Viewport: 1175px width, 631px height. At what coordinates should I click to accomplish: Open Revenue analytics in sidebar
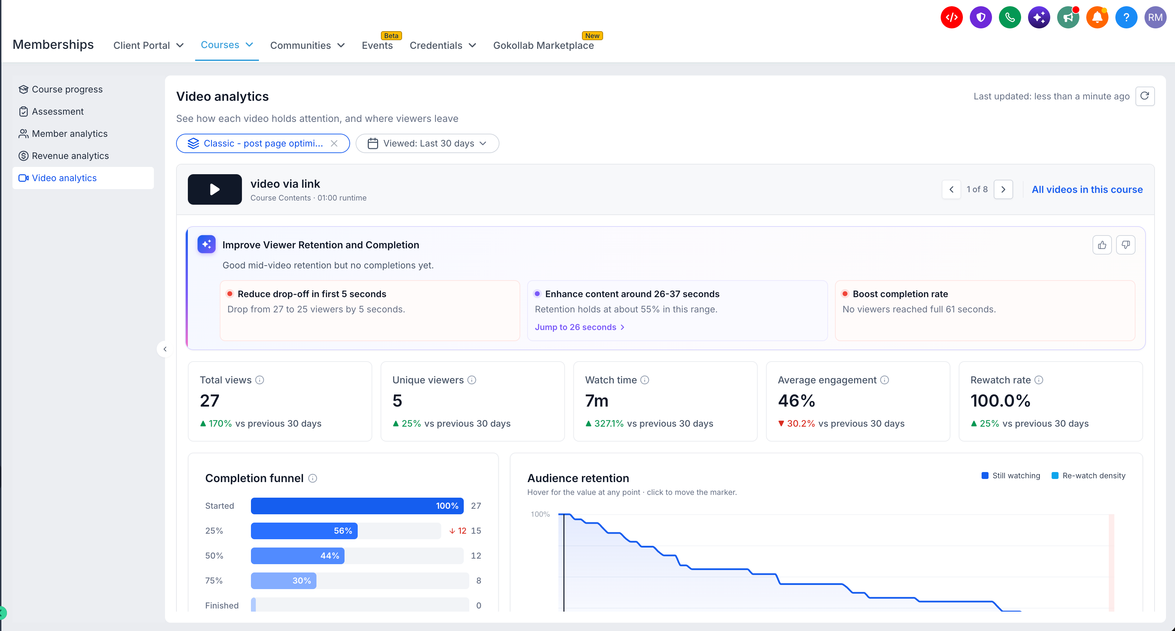[83, 156]
